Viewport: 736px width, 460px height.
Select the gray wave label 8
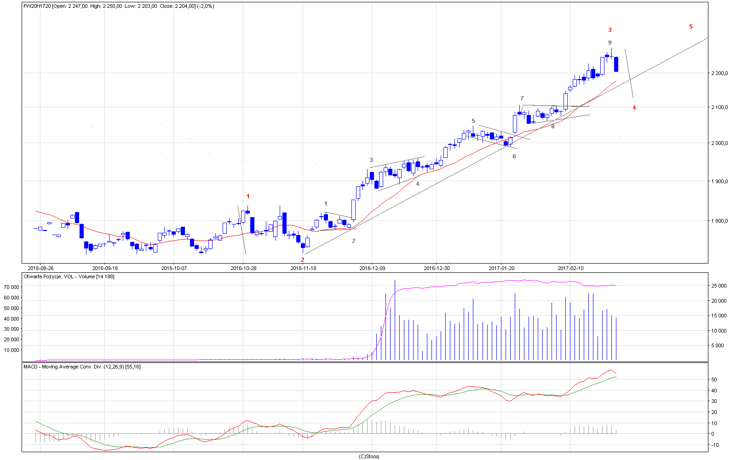553,126
